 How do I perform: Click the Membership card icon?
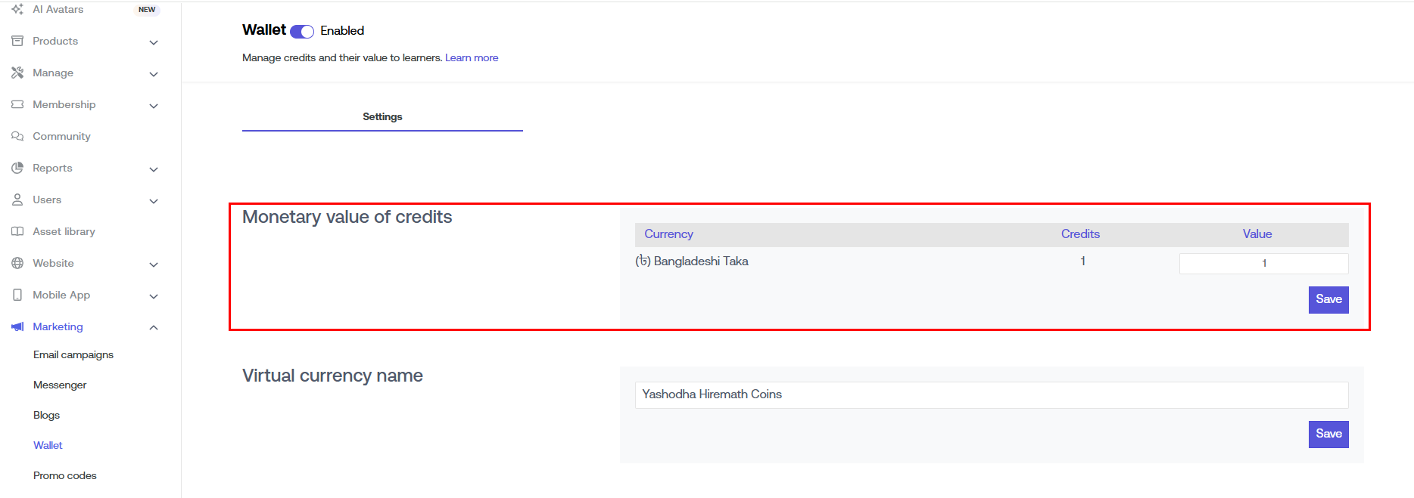pyautogui.click(x=17, y=104)
